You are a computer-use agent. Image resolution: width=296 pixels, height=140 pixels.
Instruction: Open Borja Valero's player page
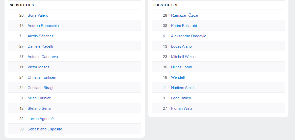point(38,15)
